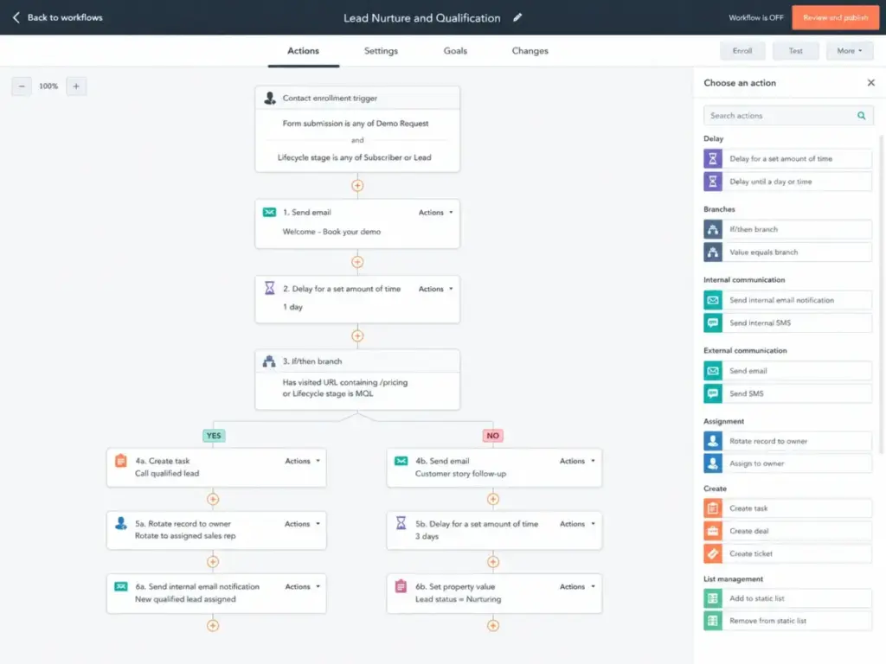Viewport: 886px width, 664px height.
Task: Click the Create deal briefcase icon
Action: point(713,531)
